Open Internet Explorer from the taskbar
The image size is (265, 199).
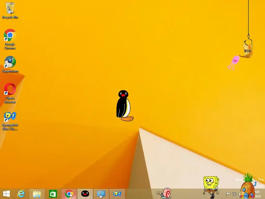(21, 194)
